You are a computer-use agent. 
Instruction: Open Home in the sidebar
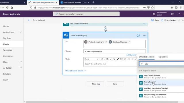6,26
